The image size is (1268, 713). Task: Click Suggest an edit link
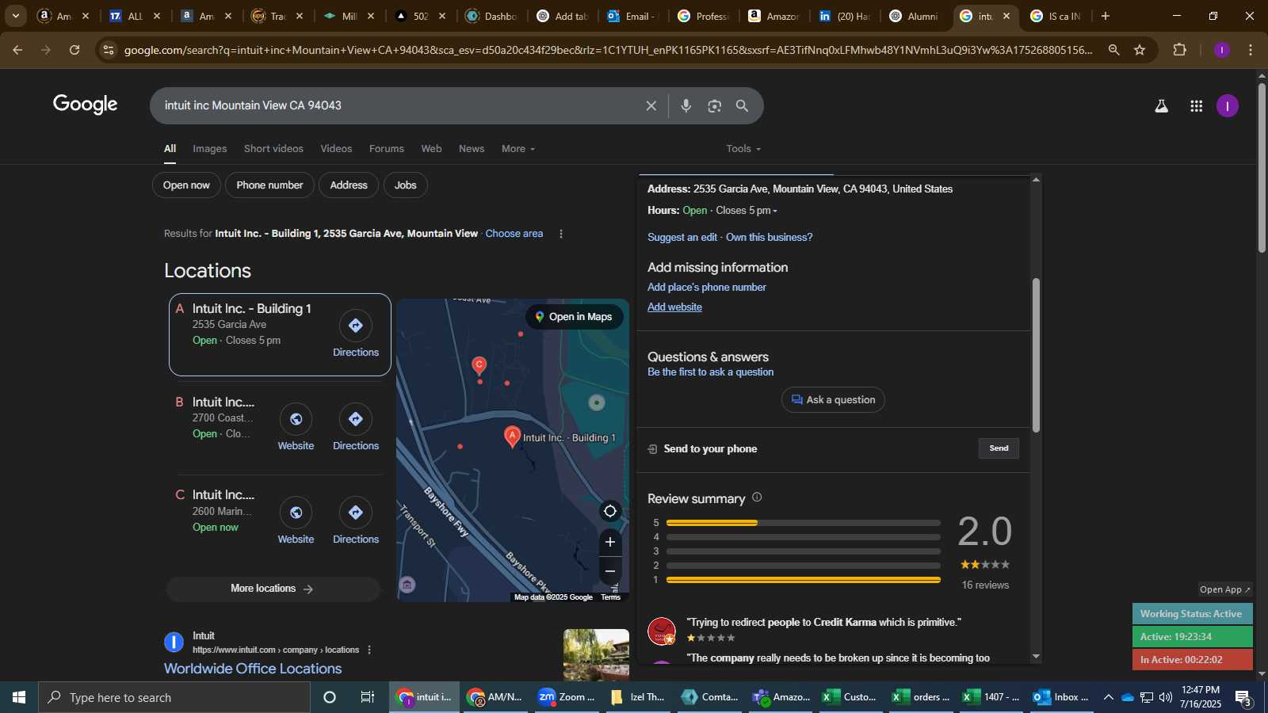pos(682,238)
